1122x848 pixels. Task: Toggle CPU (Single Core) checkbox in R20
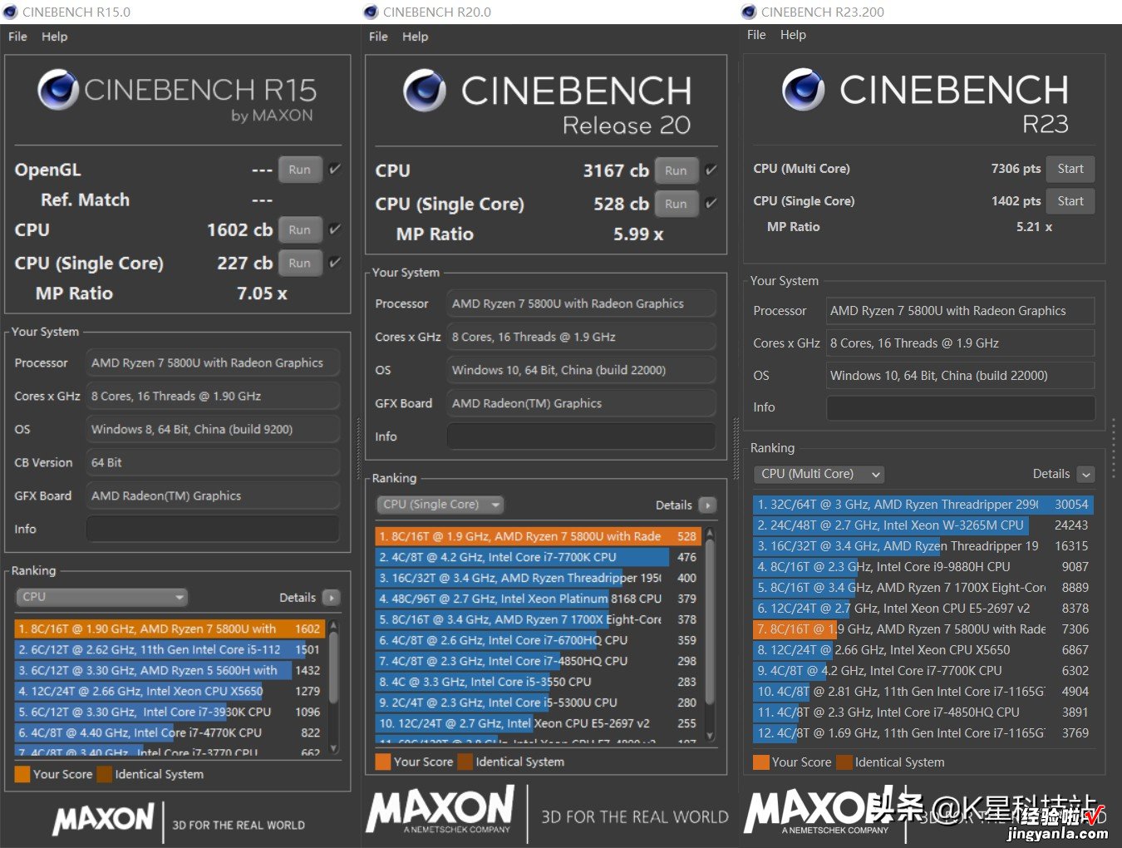pos(711,203)
